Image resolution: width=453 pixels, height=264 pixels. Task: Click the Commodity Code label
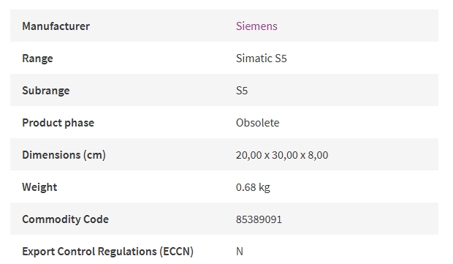(65, 219)
